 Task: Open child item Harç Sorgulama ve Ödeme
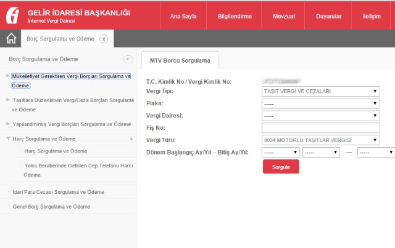pyautogui.click(x=56, y=151)
